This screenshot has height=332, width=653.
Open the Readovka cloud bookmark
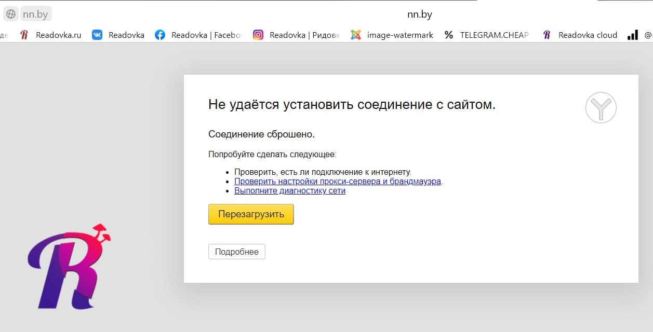tap(579, 35)
